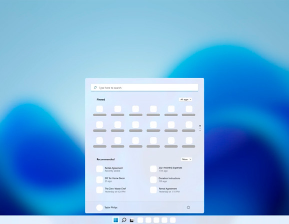Viewport: 289px width, 224px height.
Task: Open Rental Agreement marked Recently added
Action: tap(110, 169)
